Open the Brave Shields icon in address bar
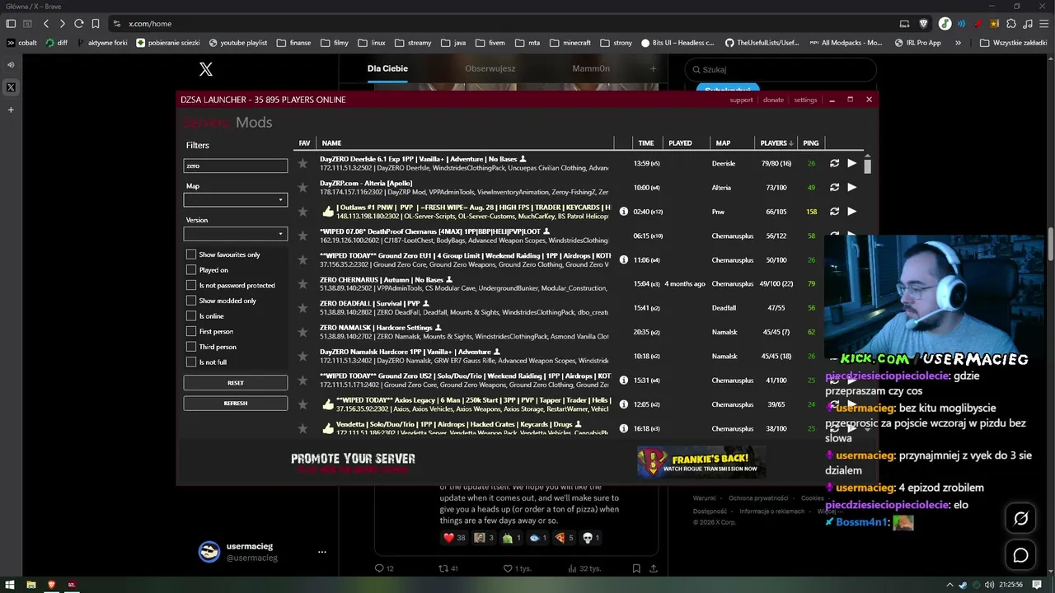Viewport: 1055px width, 593px height. pos(923,24)
